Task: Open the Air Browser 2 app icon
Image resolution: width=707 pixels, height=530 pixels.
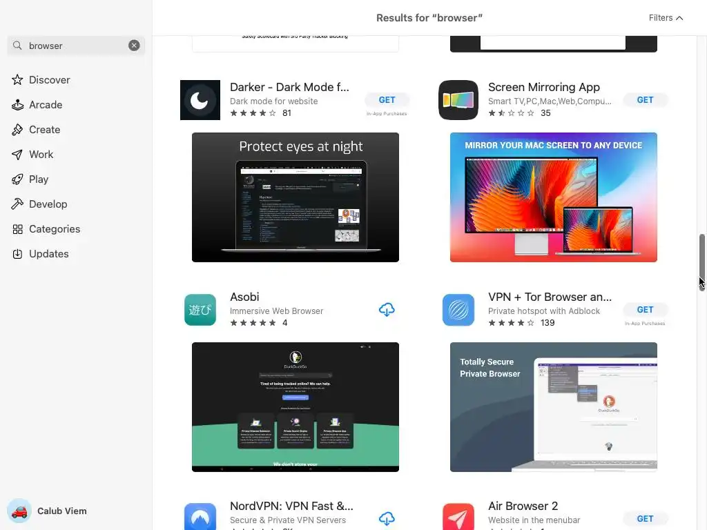Action: 458,516
